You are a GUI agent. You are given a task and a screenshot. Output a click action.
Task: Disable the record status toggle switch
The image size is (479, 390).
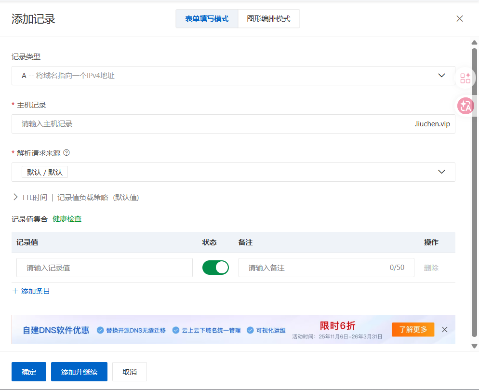215,268
